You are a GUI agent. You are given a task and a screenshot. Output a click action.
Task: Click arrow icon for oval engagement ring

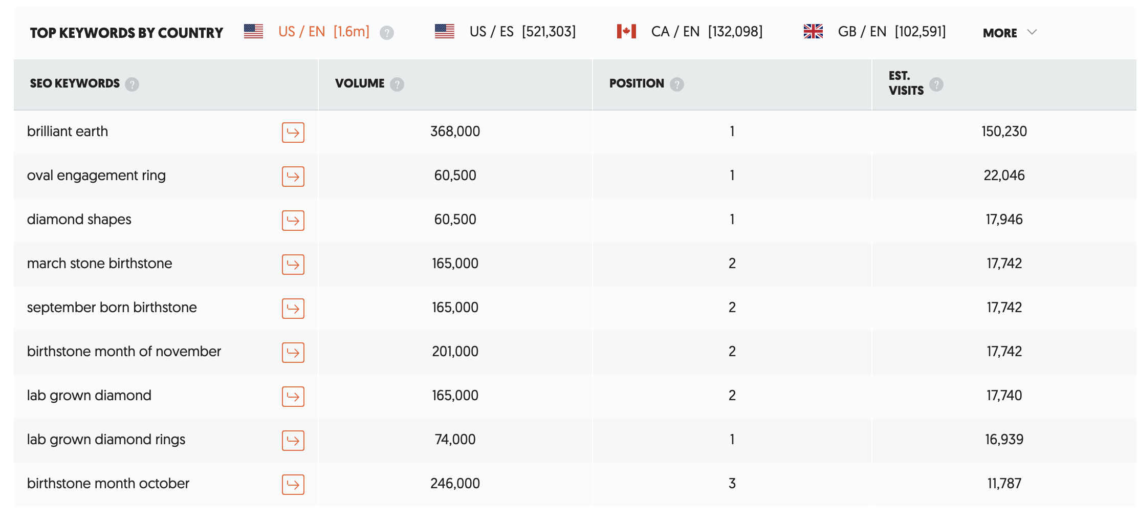tap(293, 177)
